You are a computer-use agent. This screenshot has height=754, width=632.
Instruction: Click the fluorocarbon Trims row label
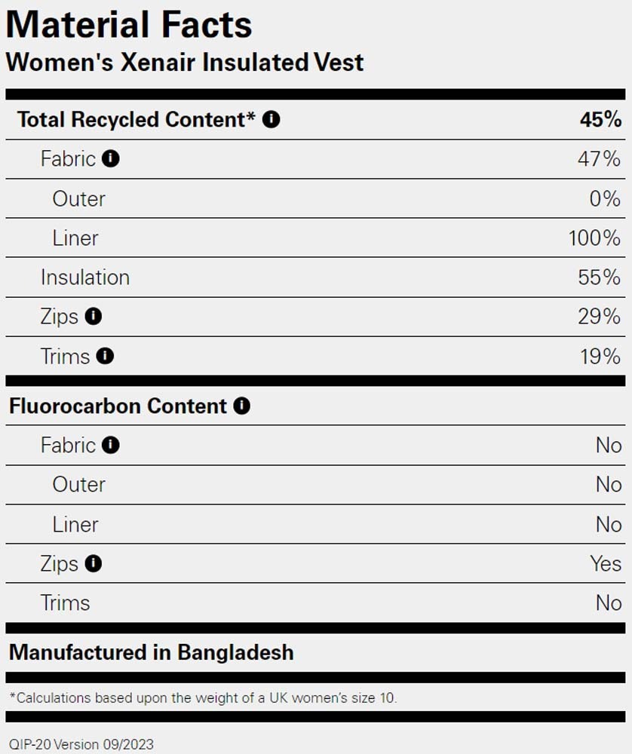(x=66, y=603)
